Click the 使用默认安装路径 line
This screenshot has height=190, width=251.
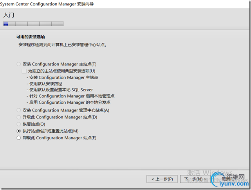[x=44, y=84]
